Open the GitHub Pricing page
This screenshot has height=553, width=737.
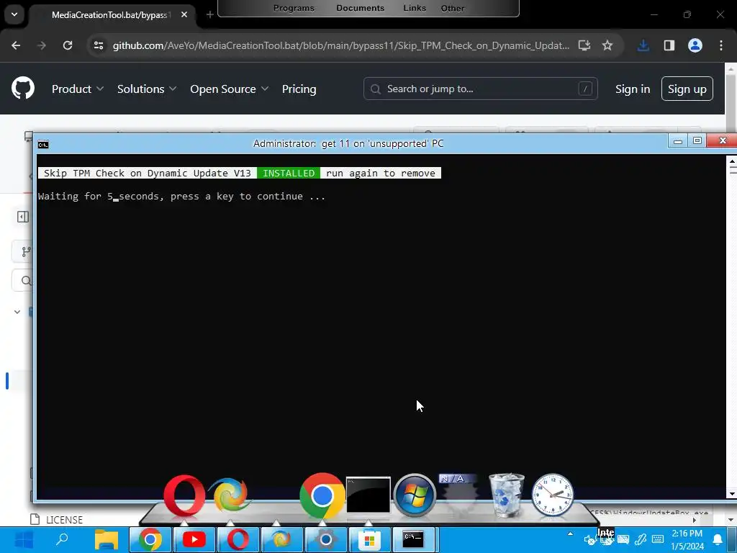(x=299, y=89)
